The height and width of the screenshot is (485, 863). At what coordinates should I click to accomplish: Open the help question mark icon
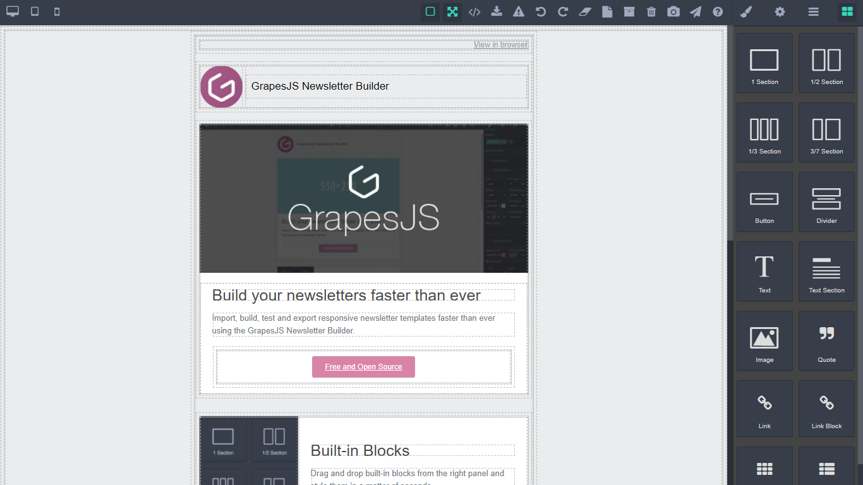coord(718,11)
